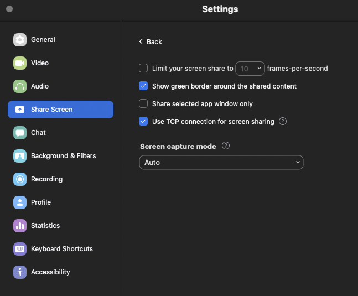Open the Statistics bar chart icon
358x296 pixels.
pyautogui.click(x=20, y=226)
